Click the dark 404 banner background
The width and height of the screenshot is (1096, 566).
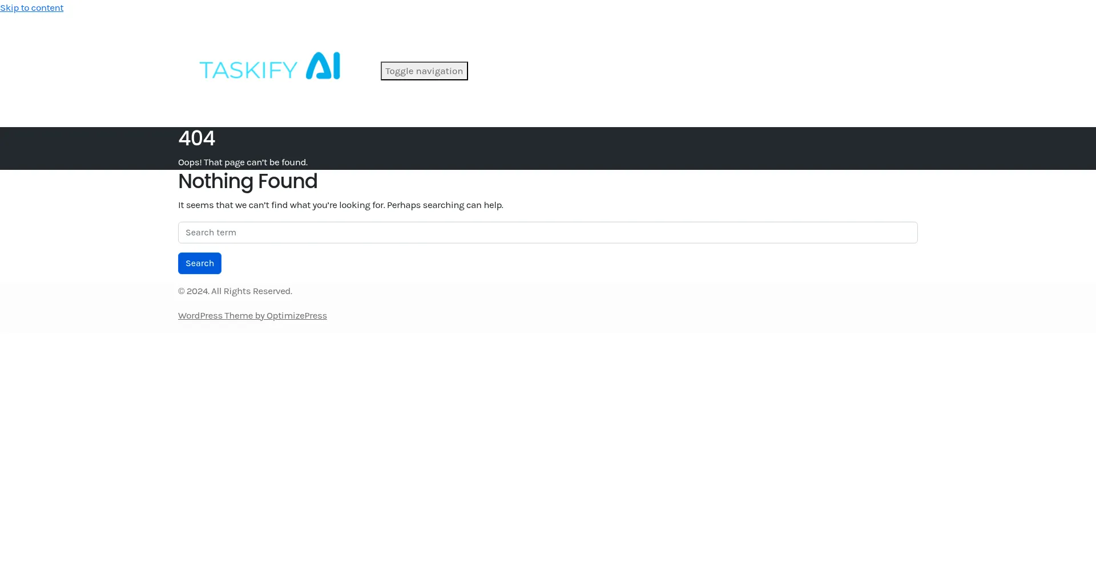tap(685, 148)
